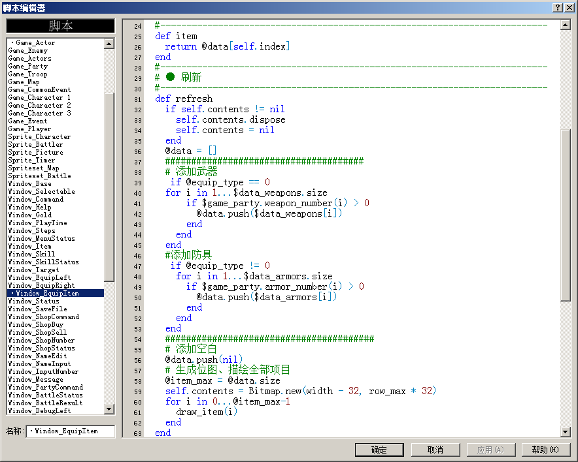The image size is (578, 462).
Task: Click the help question mark title button
Action: click(558, 7)
